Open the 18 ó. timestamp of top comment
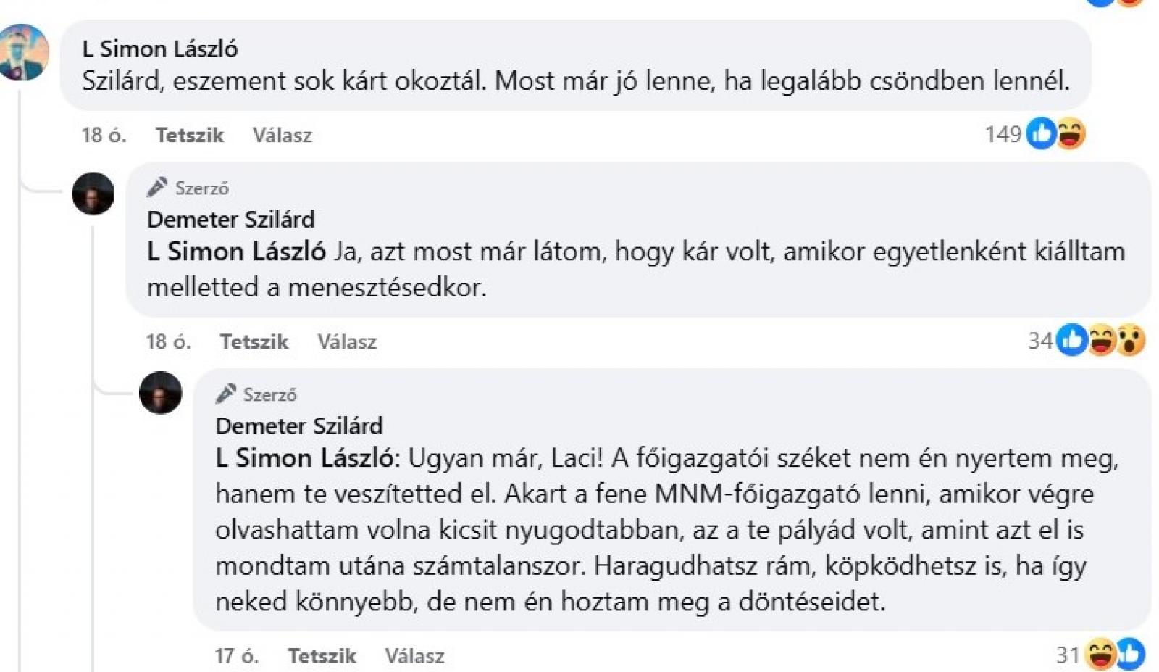 pyautogui.click(x=104, y=135)
